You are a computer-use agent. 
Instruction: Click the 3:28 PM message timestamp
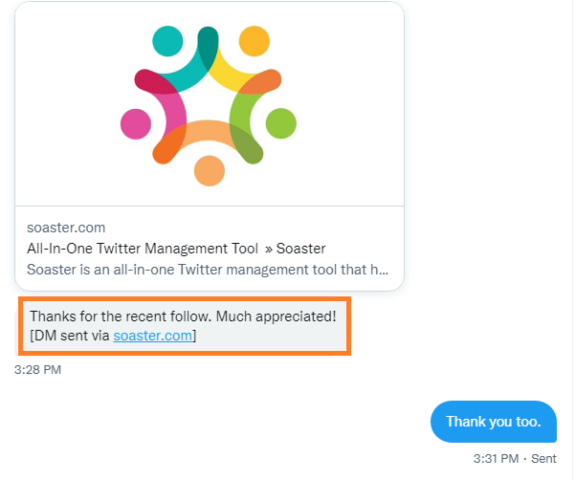[x=37, y=370]
